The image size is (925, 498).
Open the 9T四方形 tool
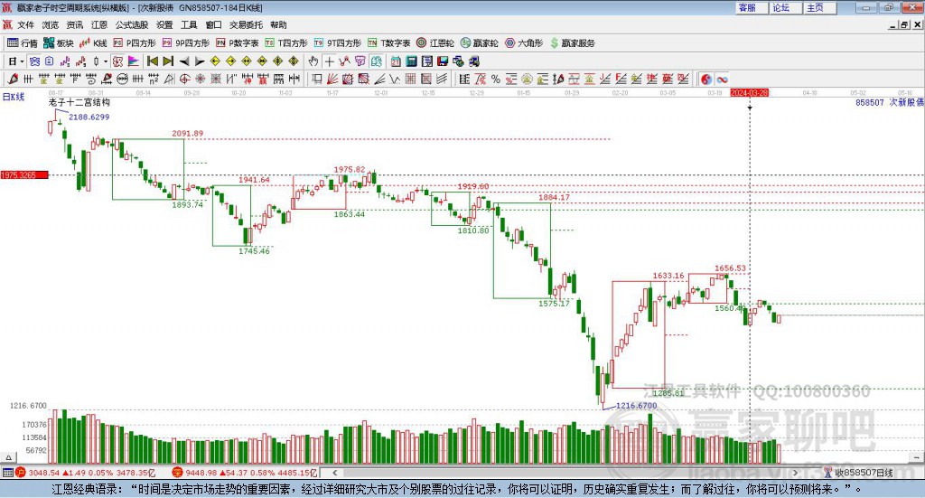(x=338, y=43)
